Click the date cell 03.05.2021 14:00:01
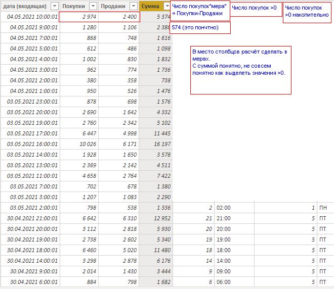Image resolution: width=334 pixels, height=289 pixels. [x=30, y=155]
